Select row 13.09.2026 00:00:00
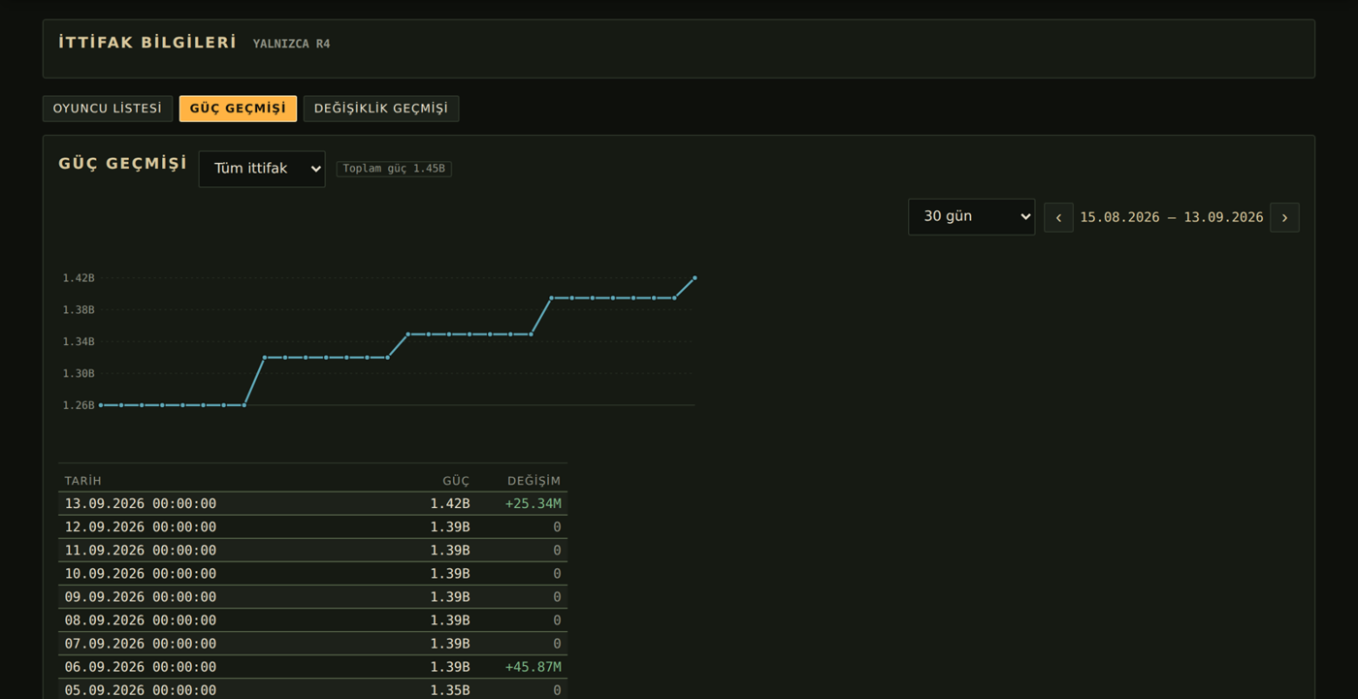This screenshot has width=1358, height=699. (312, 504)
